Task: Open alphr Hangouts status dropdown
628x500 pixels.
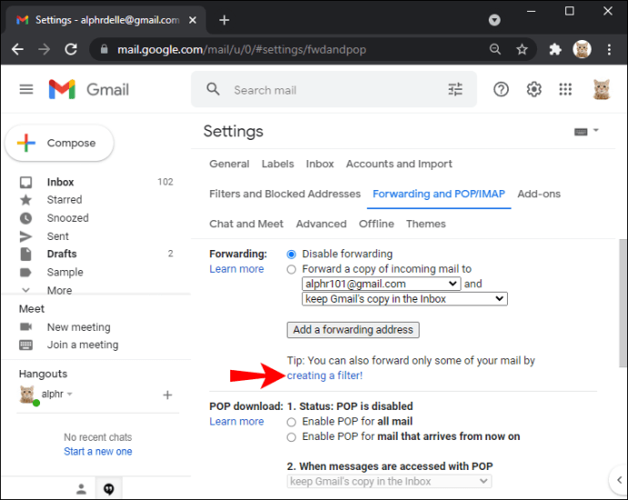Action: click(x=70, y=395)
